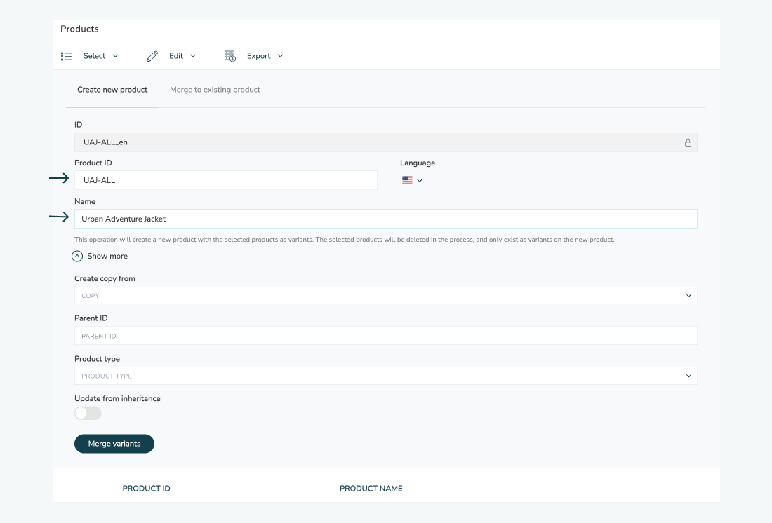Image resolution: width=772 pixels, height=523 pixels.
Task: Open the Select menu chevron
Action: coord(116,56)
